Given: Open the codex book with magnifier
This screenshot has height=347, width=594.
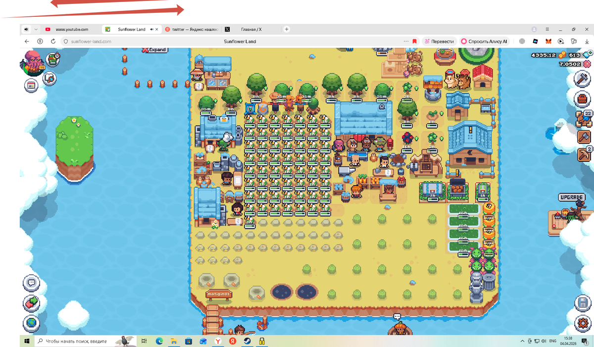Looking at the screenshot, I should coord(49,78).
